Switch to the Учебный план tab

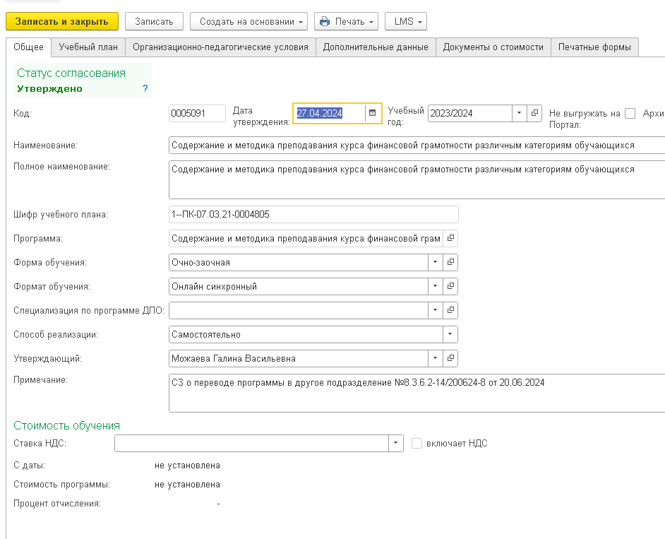pyautogui.click(x=88, y=47)
